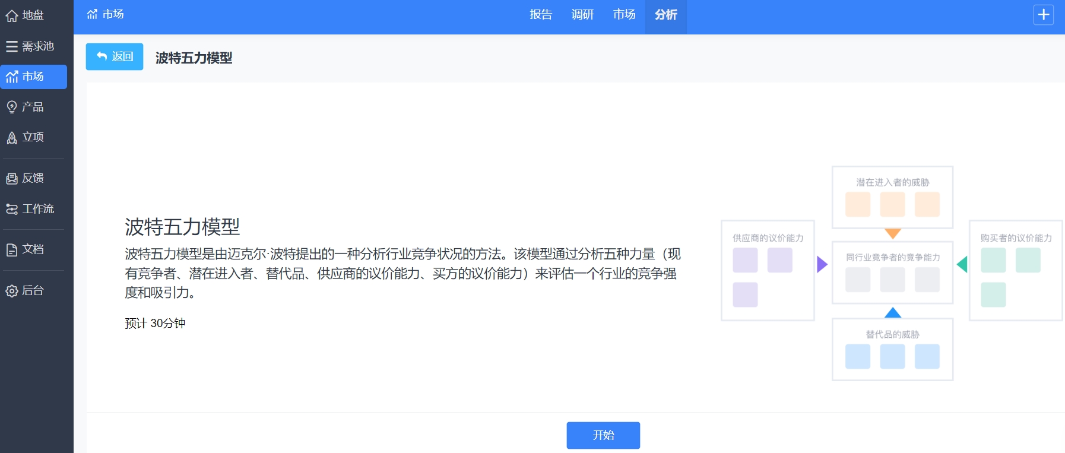1065x453 pixels.
Task: Click the document icon for 文档
Action: point(12,250)
